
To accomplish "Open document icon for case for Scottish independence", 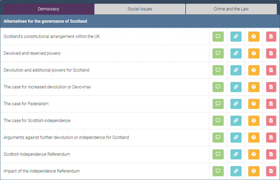I will click(x=271, y=121).
